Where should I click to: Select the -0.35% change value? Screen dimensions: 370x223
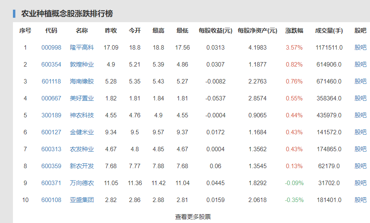[x=294, y=200]
